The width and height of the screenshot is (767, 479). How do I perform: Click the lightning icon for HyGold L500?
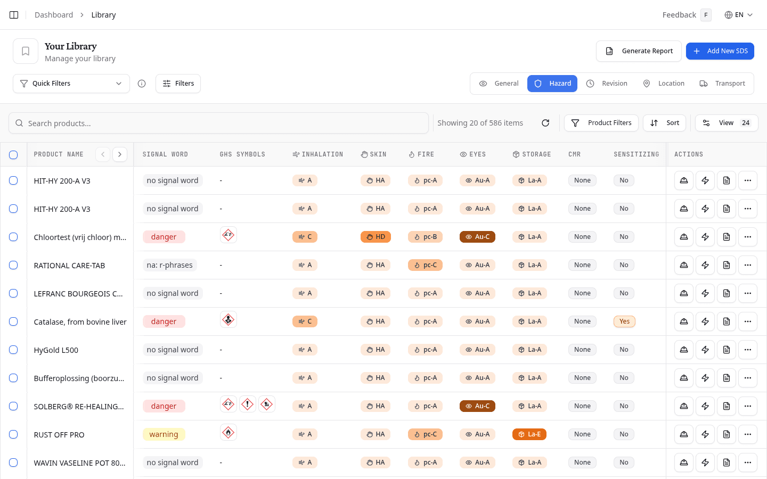[x=705, y=350]
